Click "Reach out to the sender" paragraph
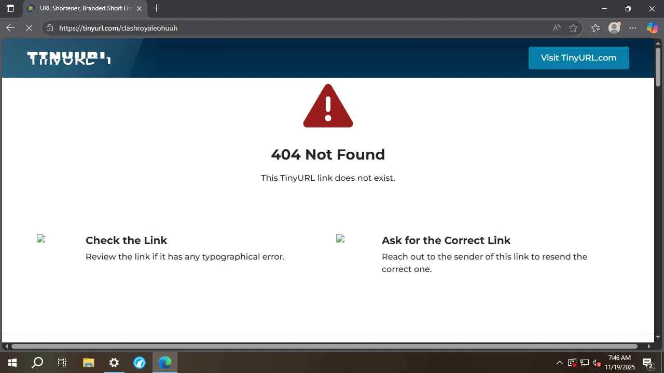 pyautogui.click(x=485, y=263)
